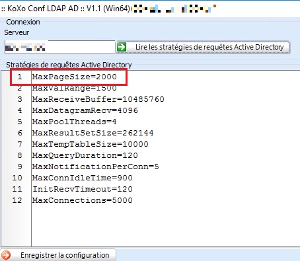The width and height of the screenshot is (300, 261).
Task: Select the MaxQueryDuration=120 line
Action: coord(85,155)
